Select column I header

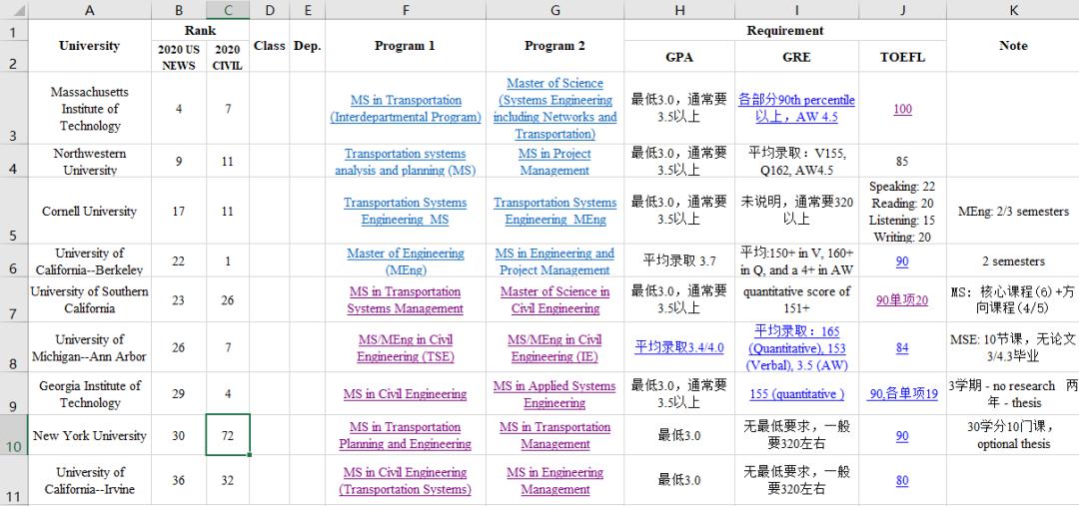(x=796, y=10)
